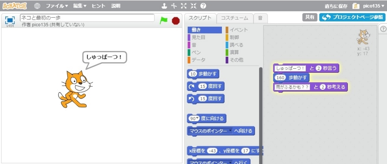Open the 編集 menu
Viewport: 387px width, 164px height.
80,6
